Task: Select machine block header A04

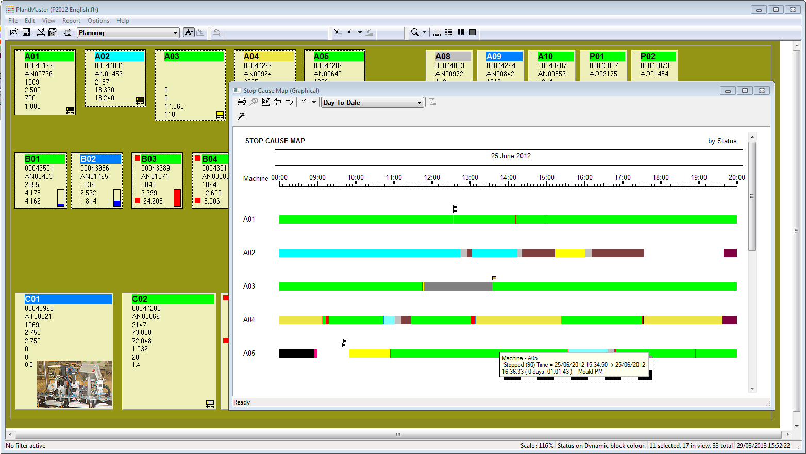Action: (268, 56)
